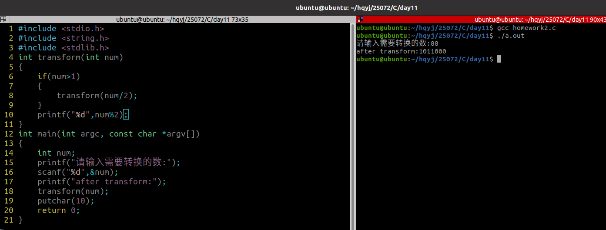Click line number 1 in the gutter
The image size is (606, 230).
11,29
